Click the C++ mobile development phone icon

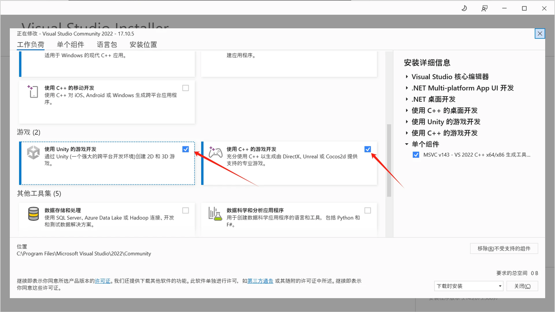(33, 92)
